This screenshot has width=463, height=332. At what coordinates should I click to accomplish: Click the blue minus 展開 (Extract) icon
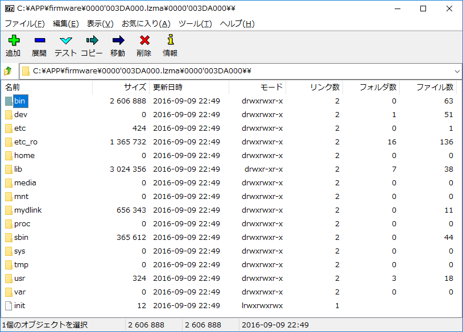[40, 40]
